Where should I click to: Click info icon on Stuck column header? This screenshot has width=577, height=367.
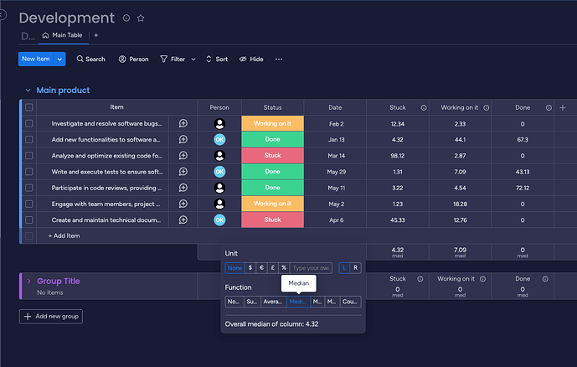[x=424, y=108]
